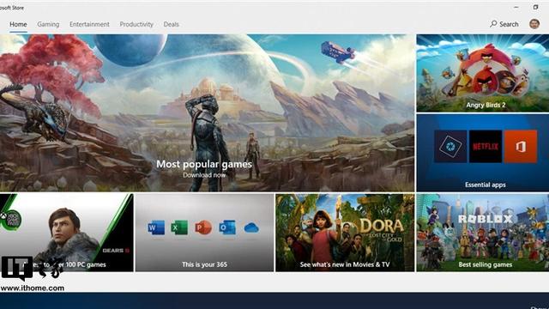
Task: Click the OneDrive cloud icon
Action: click(x=251, y=228)
